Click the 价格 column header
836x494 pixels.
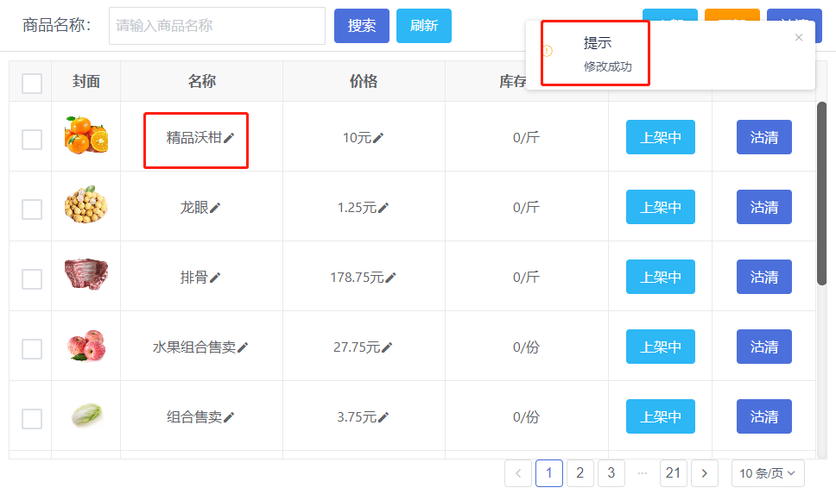click(x=364, y=81)
